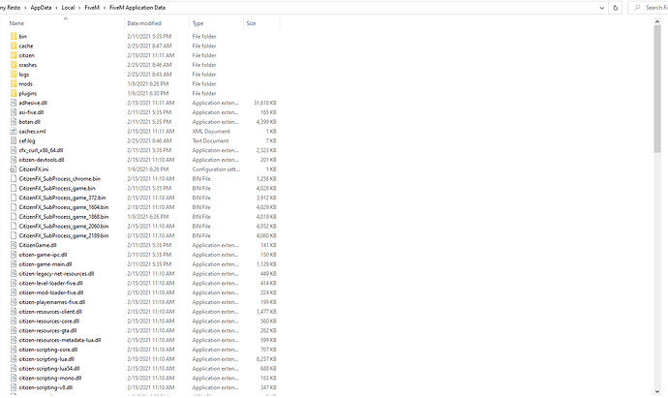Select citizen-scripting-mono.dll file name
Image resolution: width=668 pixels, height=398 pixels.
point(50,378)
